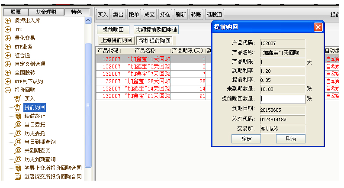Click the contract icon beside 签署深交所报价回购合同
This screenshot has height=188, width=344.
click(x=18, y=177)
